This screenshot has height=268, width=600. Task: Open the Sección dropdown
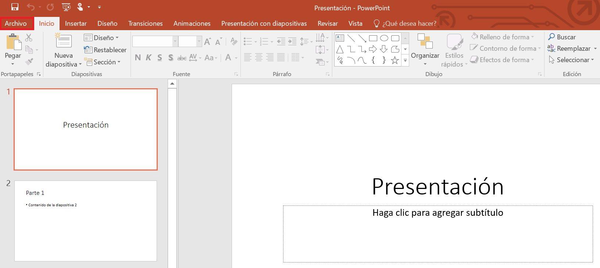coord(102,62)
